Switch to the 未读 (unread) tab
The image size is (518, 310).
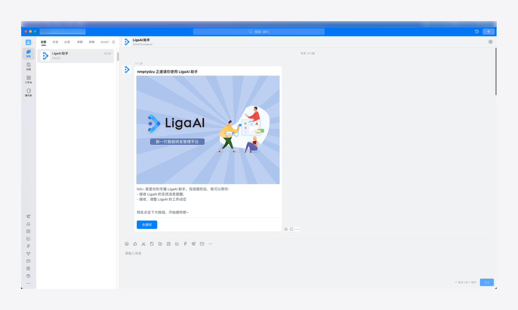tap(55, 42)
